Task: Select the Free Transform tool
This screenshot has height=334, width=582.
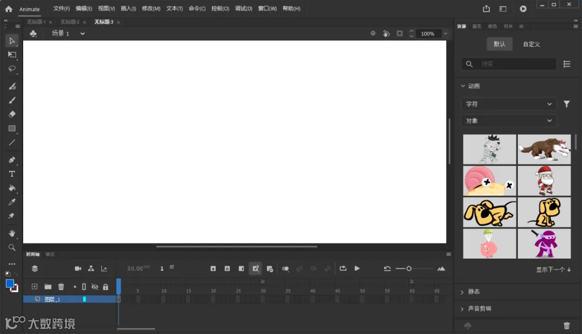Action: (12, 55)
